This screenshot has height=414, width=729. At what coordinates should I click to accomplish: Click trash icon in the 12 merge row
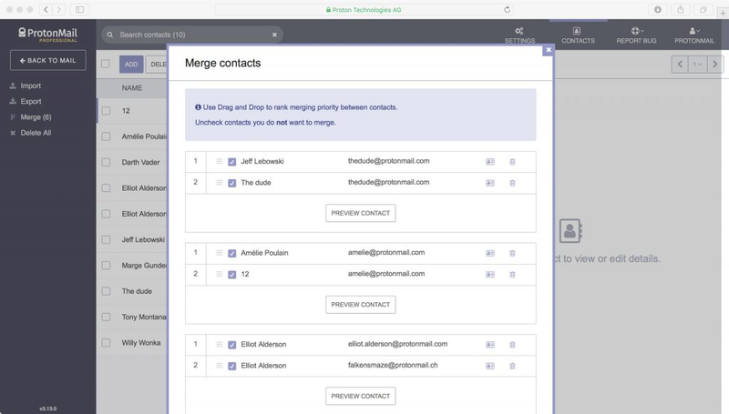tap(512, 274)
